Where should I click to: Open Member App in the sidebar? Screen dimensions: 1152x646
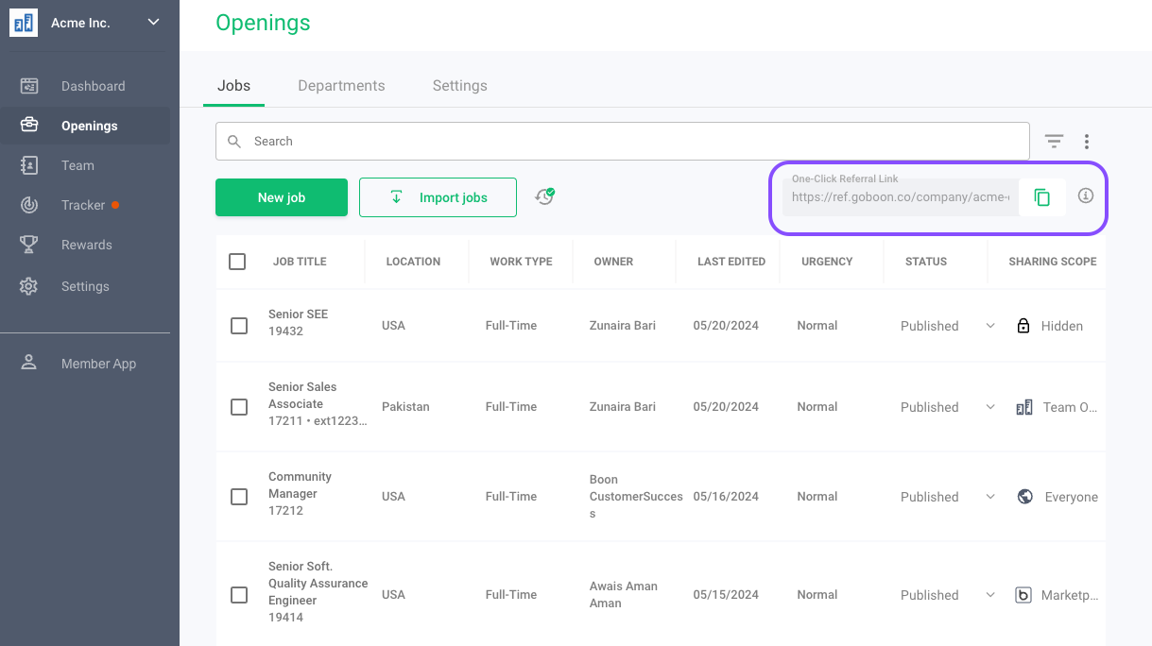(98, 364)
